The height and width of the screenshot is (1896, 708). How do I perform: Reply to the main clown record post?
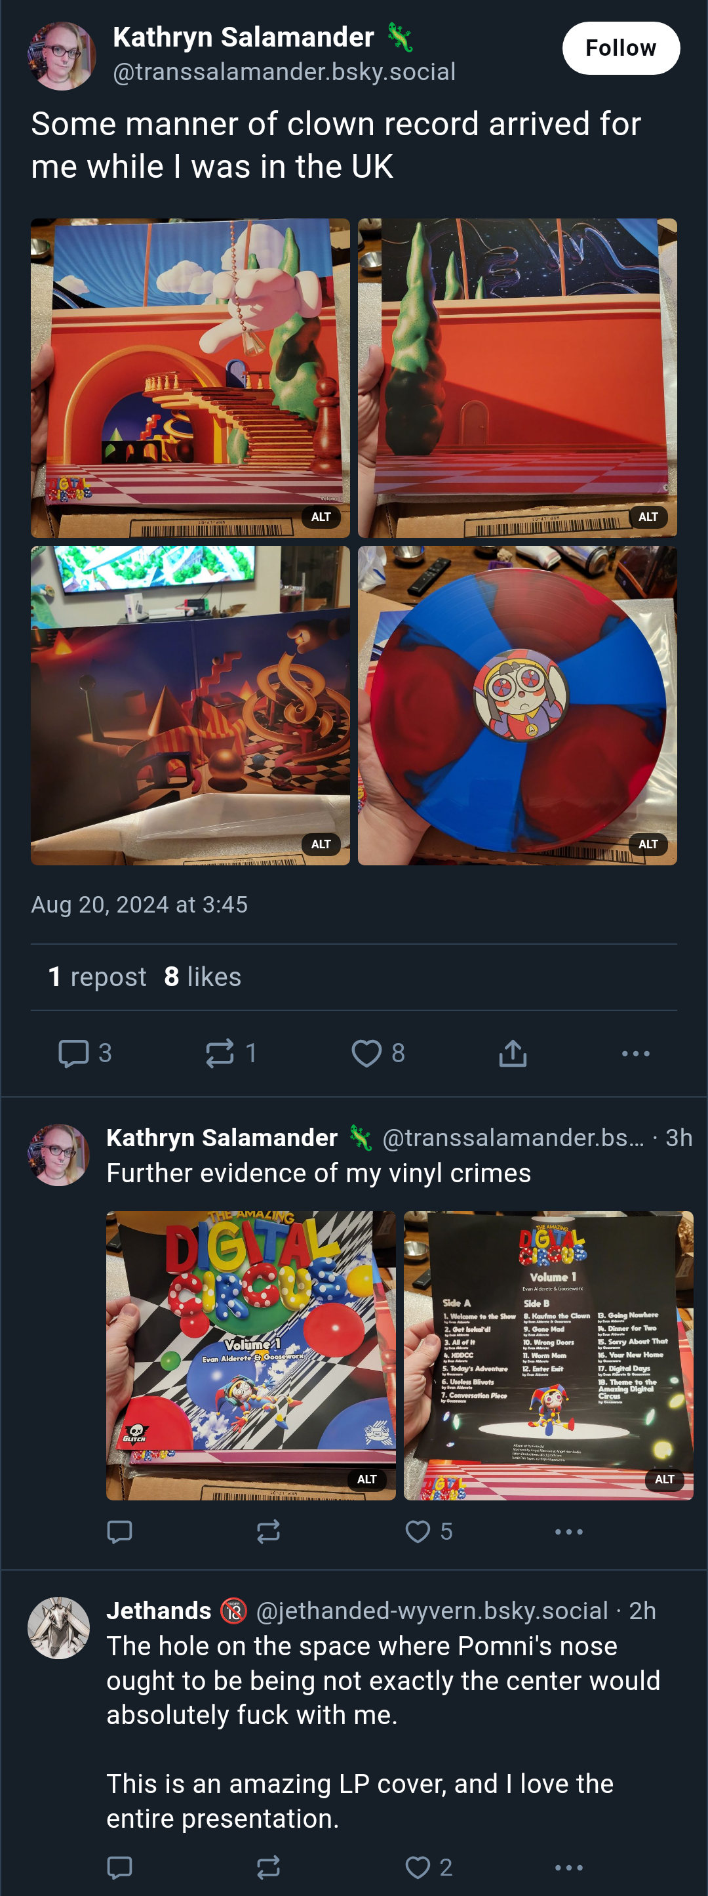[85, 1053]
